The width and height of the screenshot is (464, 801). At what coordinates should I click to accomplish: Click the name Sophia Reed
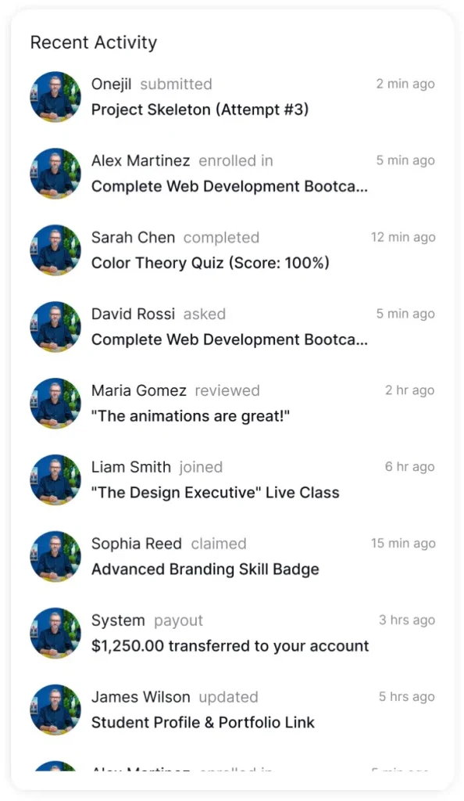point(137,544)
